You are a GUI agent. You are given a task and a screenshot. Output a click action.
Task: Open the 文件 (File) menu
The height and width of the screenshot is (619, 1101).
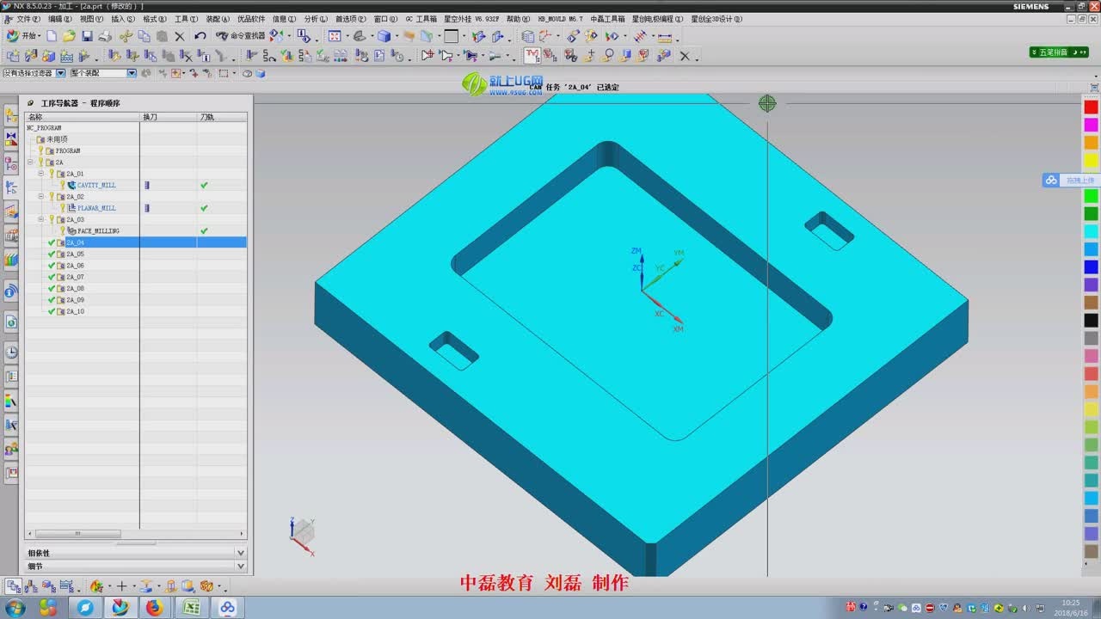[x=28, y=18]
